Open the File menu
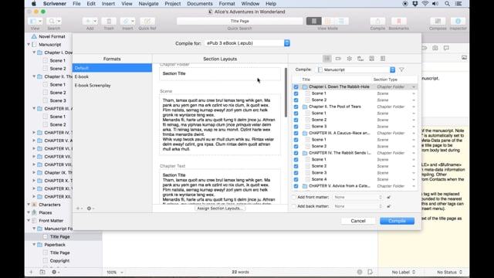This screenshot has height=278, width=494. [x=76, y=4]
